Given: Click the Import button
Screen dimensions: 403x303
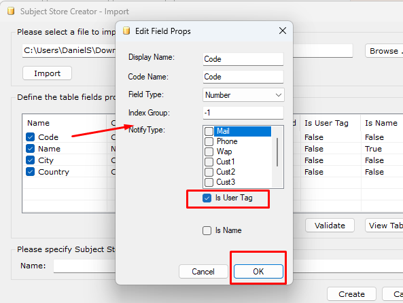Looking at the screenshot, I should tap(48, 73).
